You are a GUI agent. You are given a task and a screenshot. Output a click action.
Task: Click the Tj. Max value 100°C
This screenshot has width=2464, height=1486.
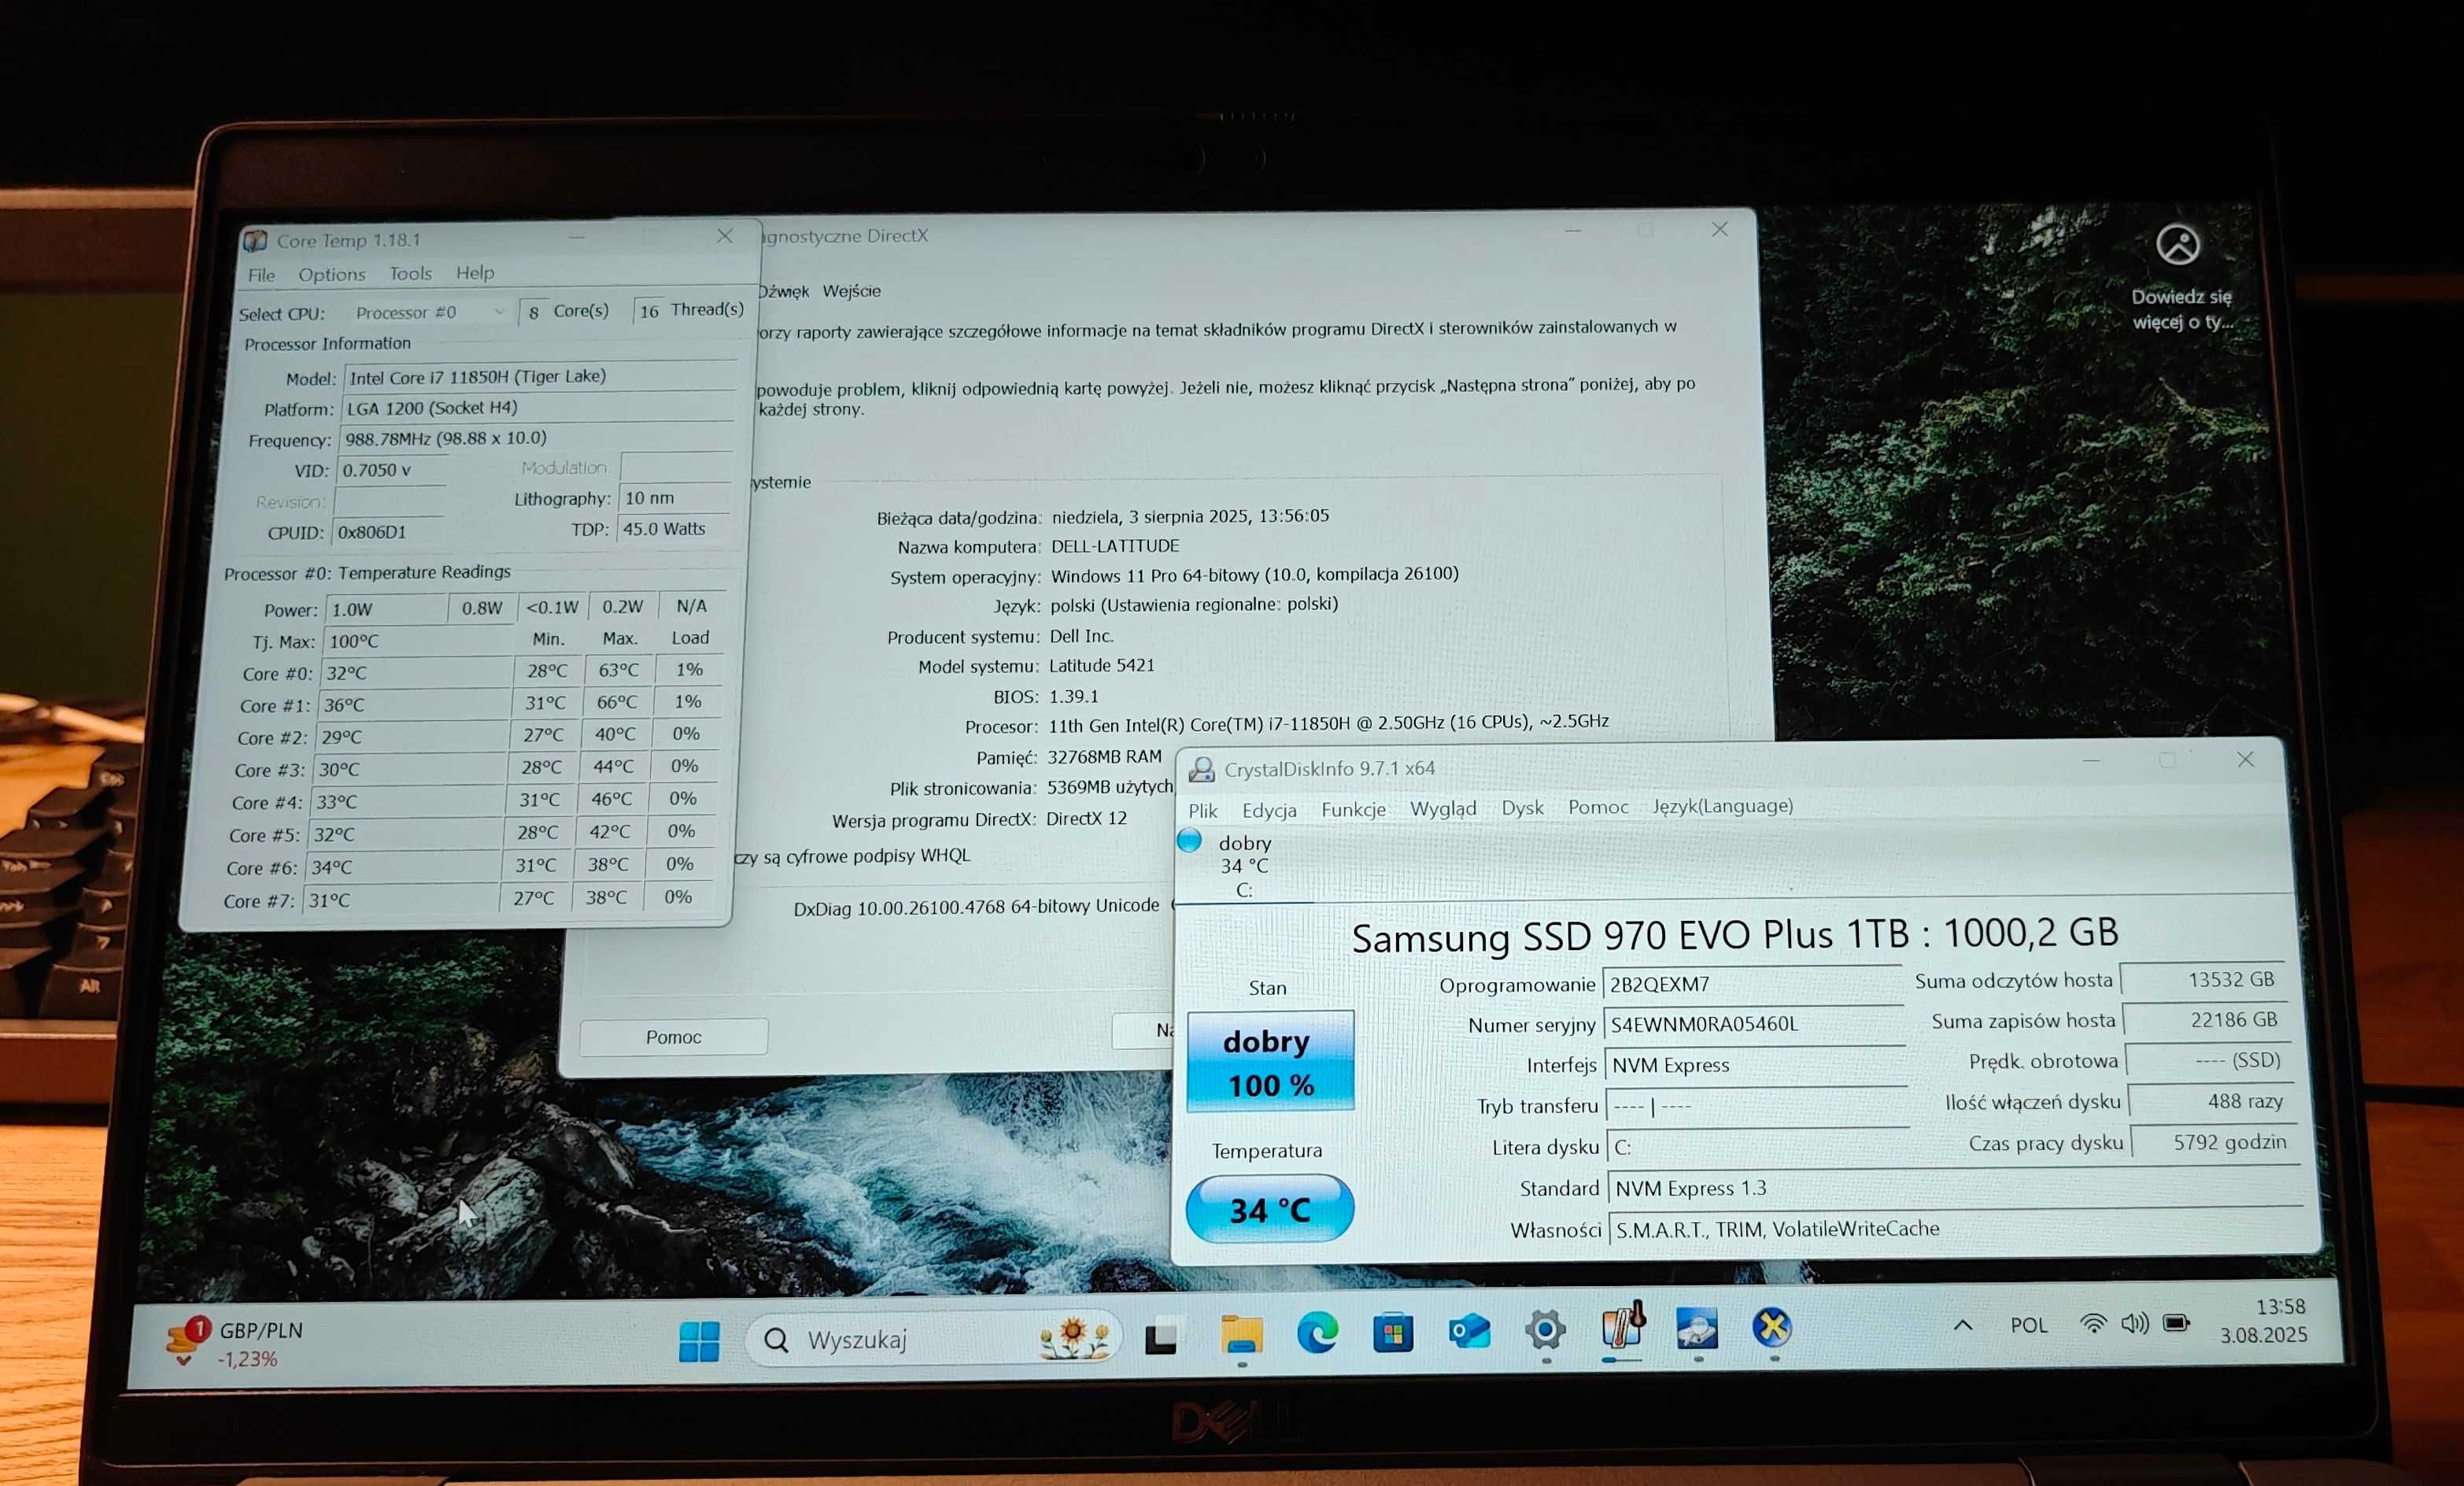click(420, 640)
